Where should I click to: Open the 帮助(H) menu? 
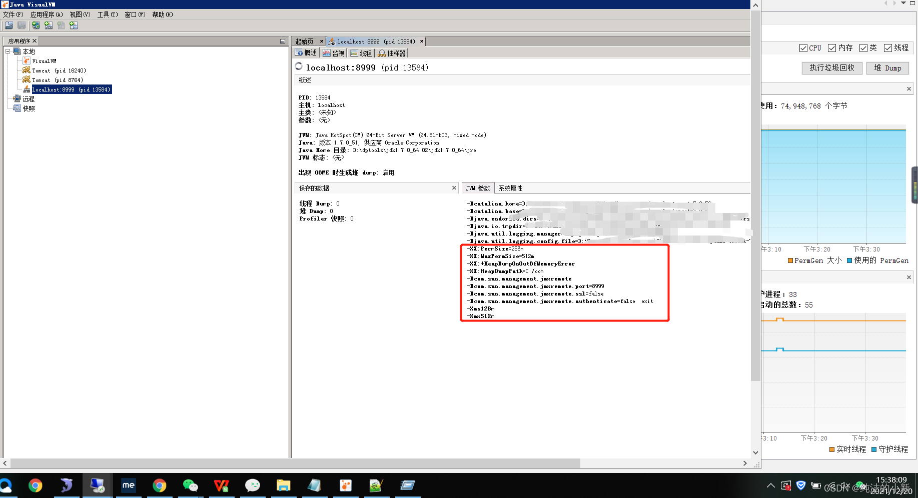(163, 14)
